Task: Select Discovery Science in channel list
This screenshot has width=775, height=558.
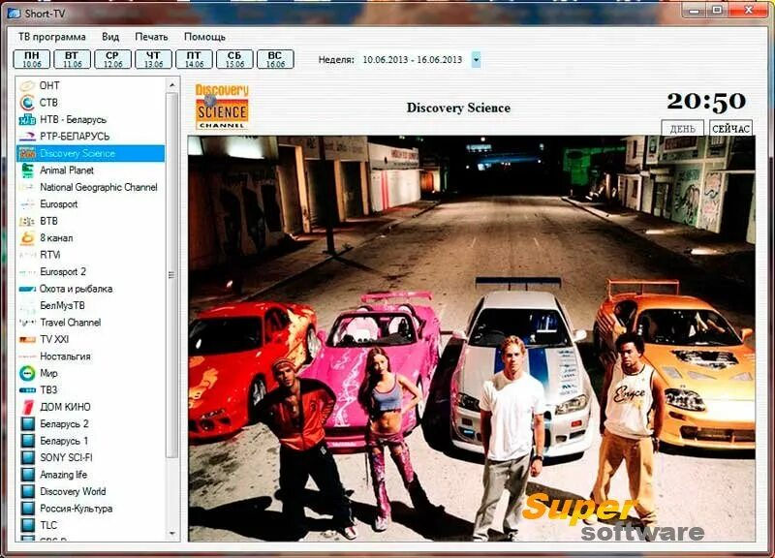Action: tap(91, 153)
